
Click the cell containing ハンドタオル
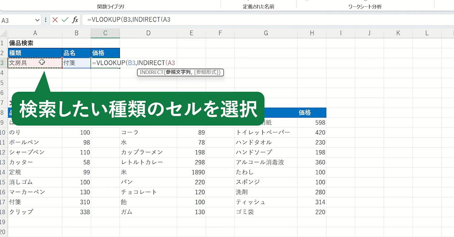pos(266,142)
